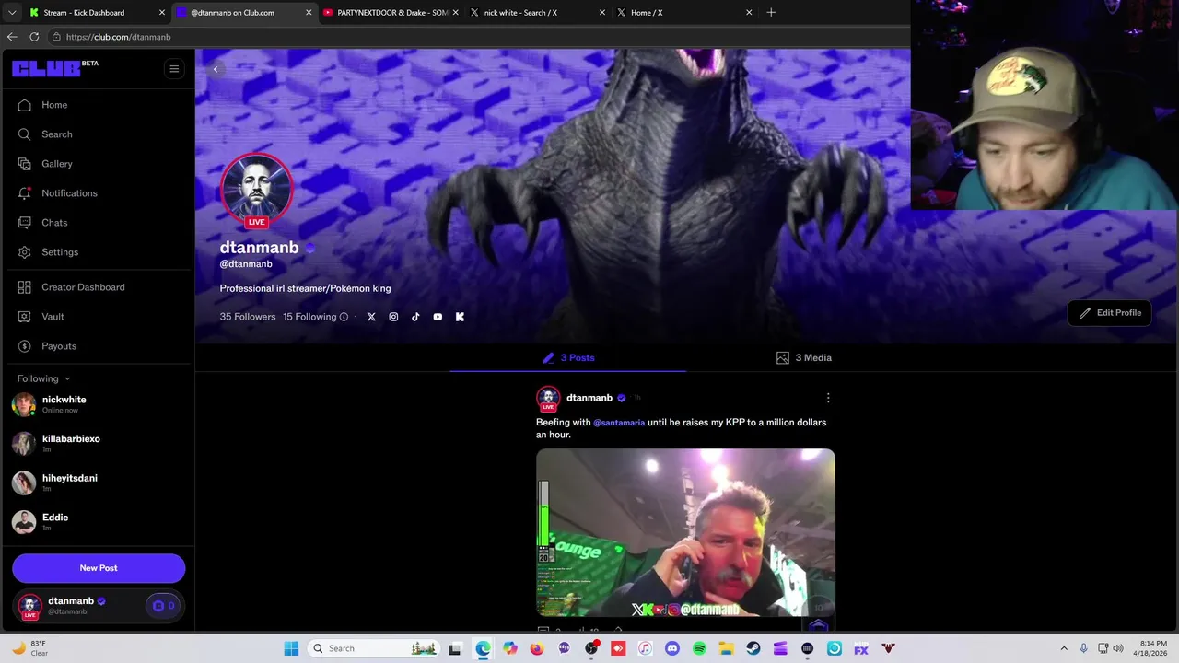Image resolution: width=1179 pixels, height=663 pixels.
Task: Reload the page with refresh icon
Action: 34,37
